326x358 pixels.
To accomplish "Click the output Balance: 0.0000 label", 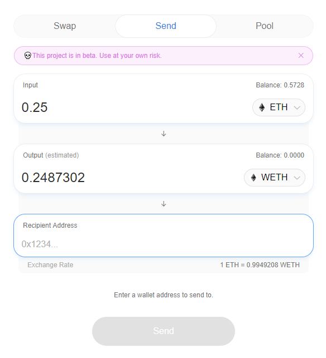I will pyautogui.click(x=280, y=155).
